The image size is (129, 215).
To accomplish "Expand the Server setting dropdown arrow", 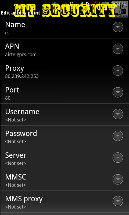I will (118, 157).
